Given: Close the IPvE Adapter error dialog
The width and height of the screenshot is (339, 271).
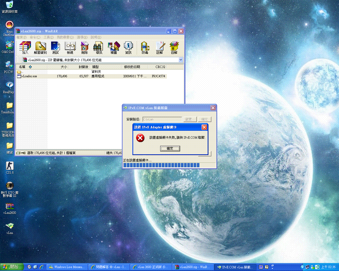Looking at the screenshot, I should click(x=204, y=127).
